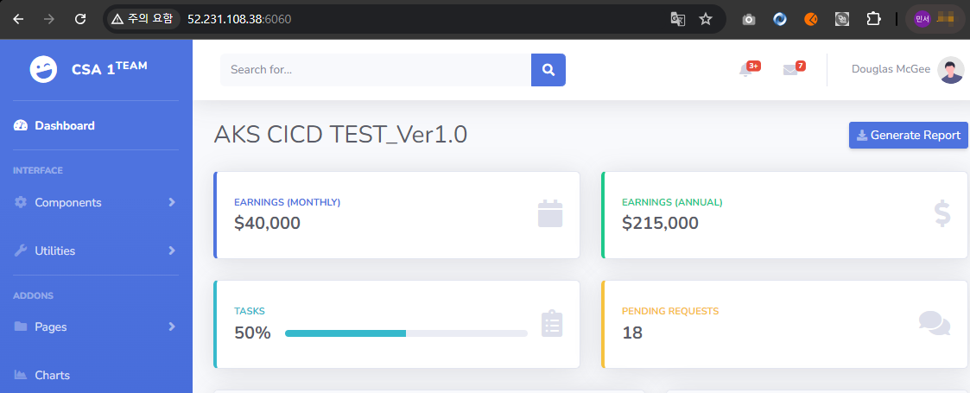Open the camera screenshot extension
The height and width of the screenshot is (393, 970).
point(749,19)
